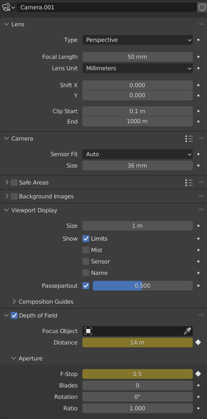Viewport: 207px width, 419px height.
Task: Open the Safe Areas presets list icon
Action: pyautogui.click(x=189, y=182)
